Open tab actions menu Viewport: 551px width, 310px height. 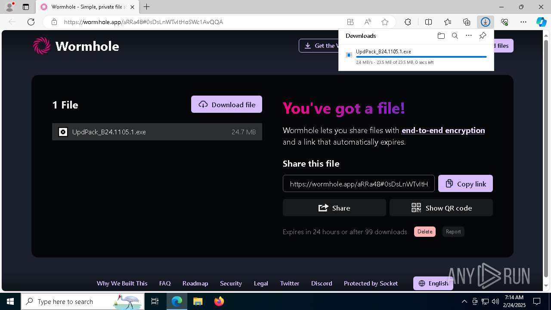(x=26, y=7)
